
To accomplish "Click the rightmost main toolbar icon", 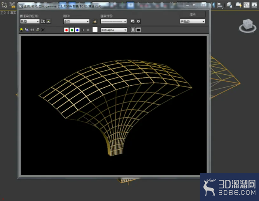I will 254,5.
